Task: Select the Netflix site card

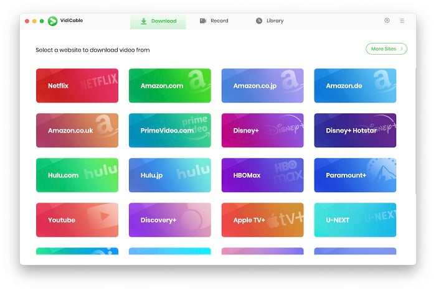Action: (77, 86)
